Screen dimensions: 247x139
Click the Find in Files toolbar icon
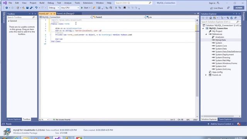94,8
